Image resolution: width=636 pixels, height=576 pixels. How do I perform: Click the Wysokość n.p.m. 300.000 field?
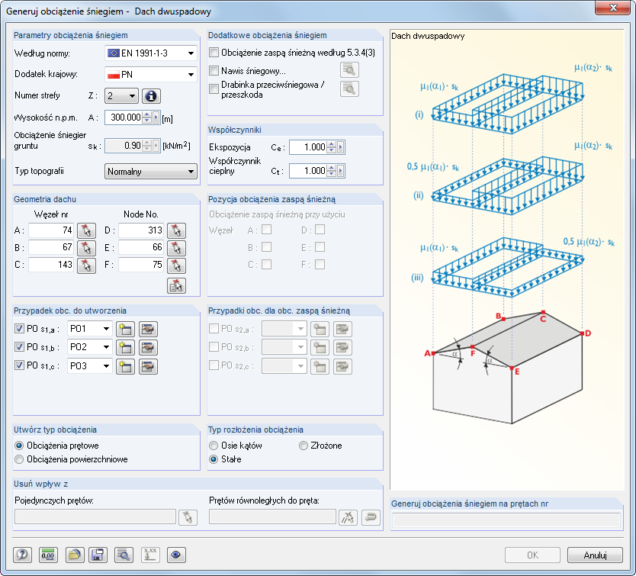tap(124, 117)
